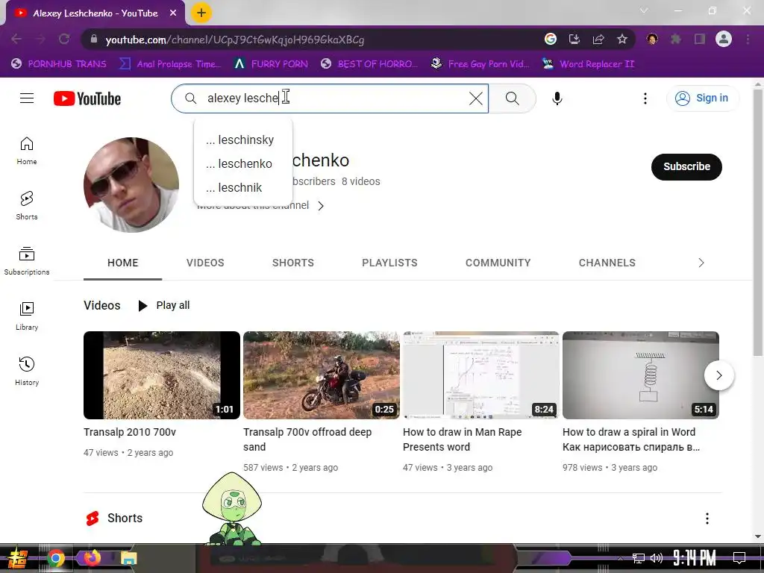Click the Subscribe button
764x573 pixels.
(686, 166)
